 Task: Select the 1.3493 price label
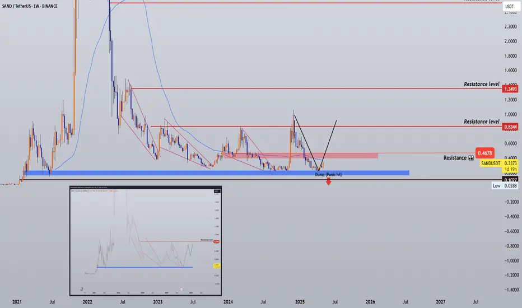pos(510,89)
